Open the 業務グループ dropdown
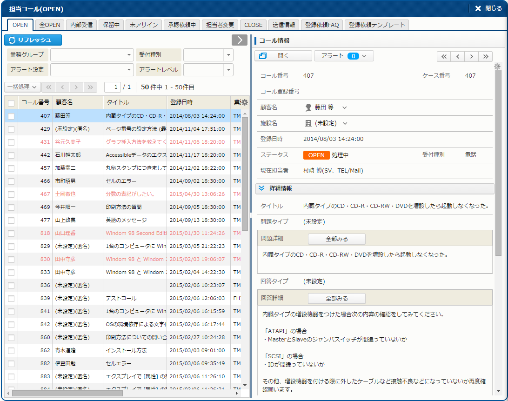Screen dimensions: 508x401 tap(129, 55)
